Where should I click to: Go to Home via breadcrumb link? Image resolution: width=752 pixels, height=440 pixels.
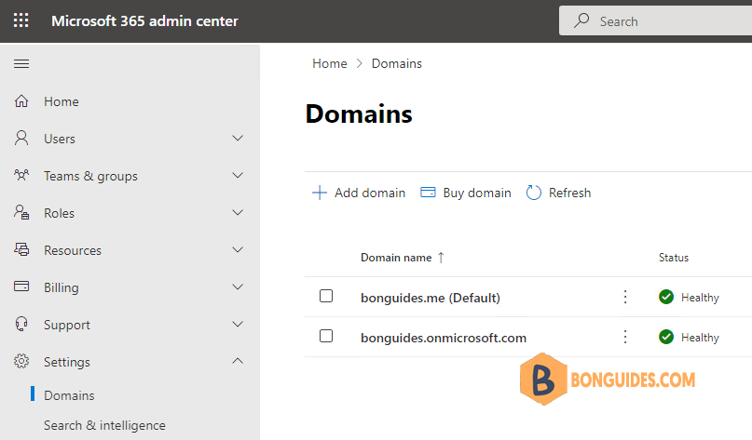point(330,63)
